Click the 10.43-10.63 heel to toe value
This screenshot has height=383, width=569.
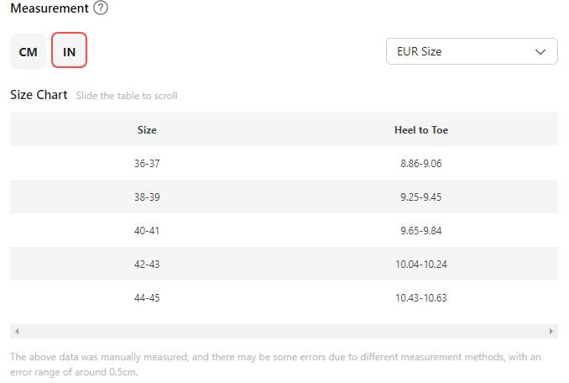(420, 297)
